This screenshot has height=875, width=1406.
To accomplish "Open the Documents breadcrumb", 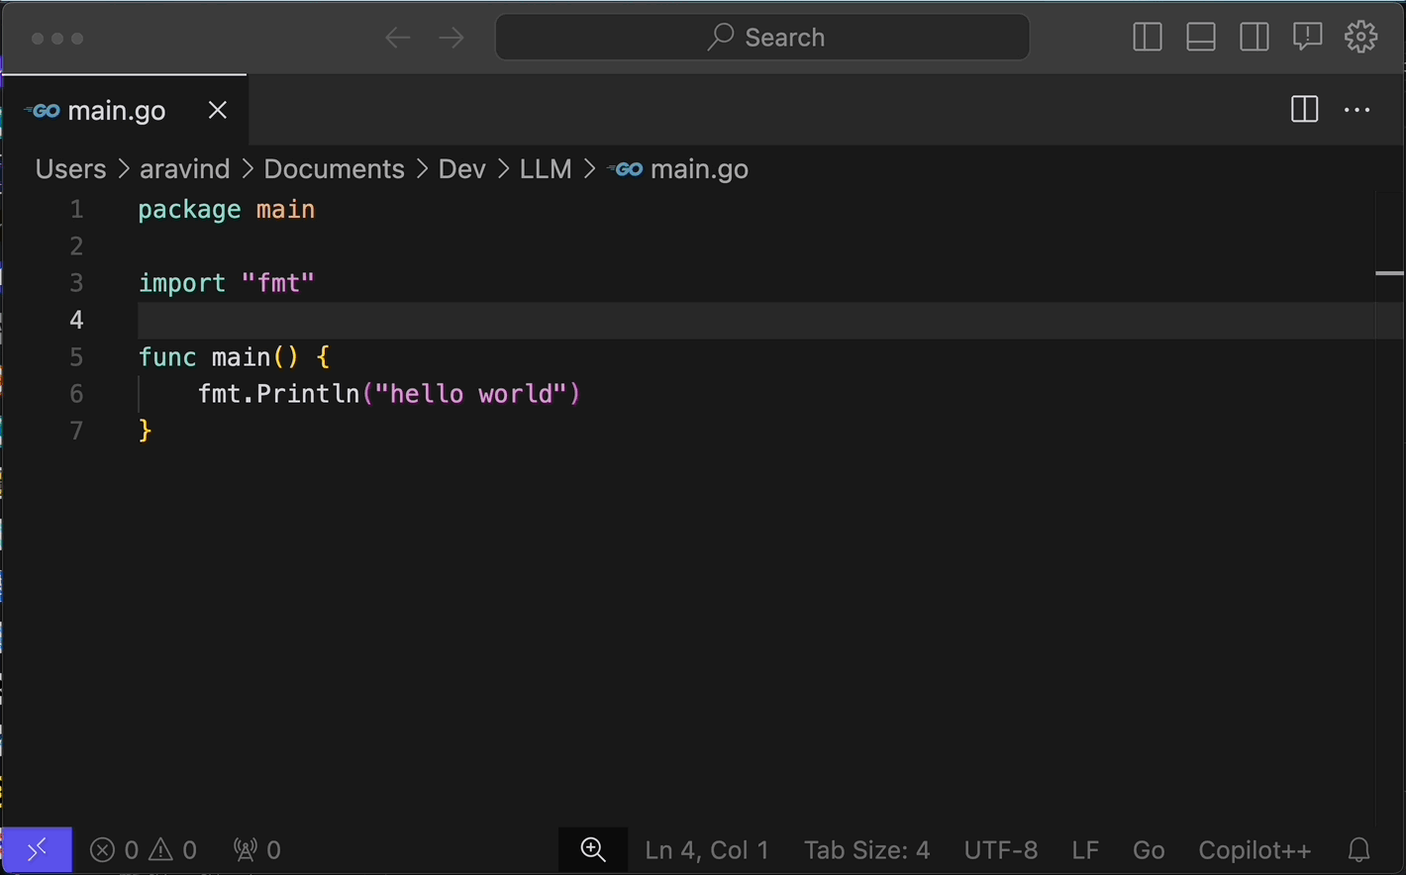I will 334,169.
